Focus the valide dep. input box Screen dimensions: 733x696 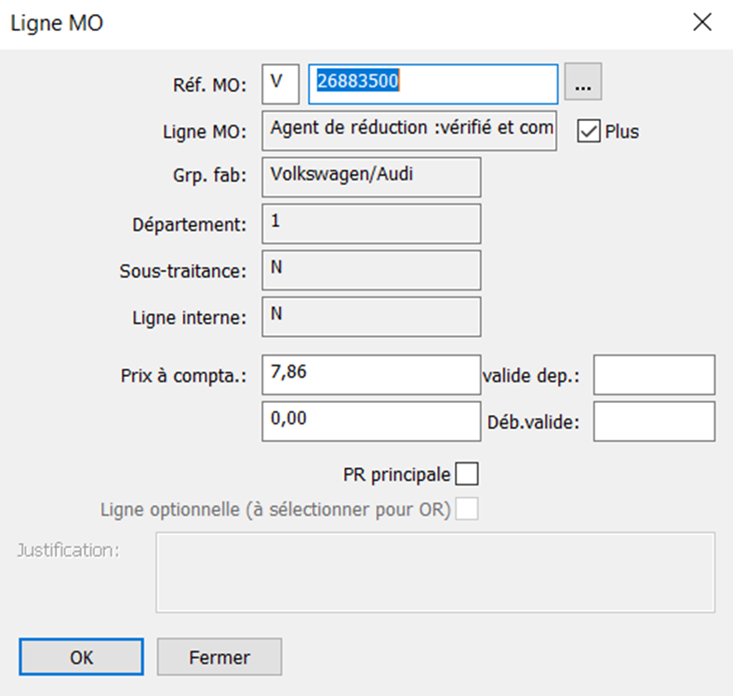click(654, 375)
